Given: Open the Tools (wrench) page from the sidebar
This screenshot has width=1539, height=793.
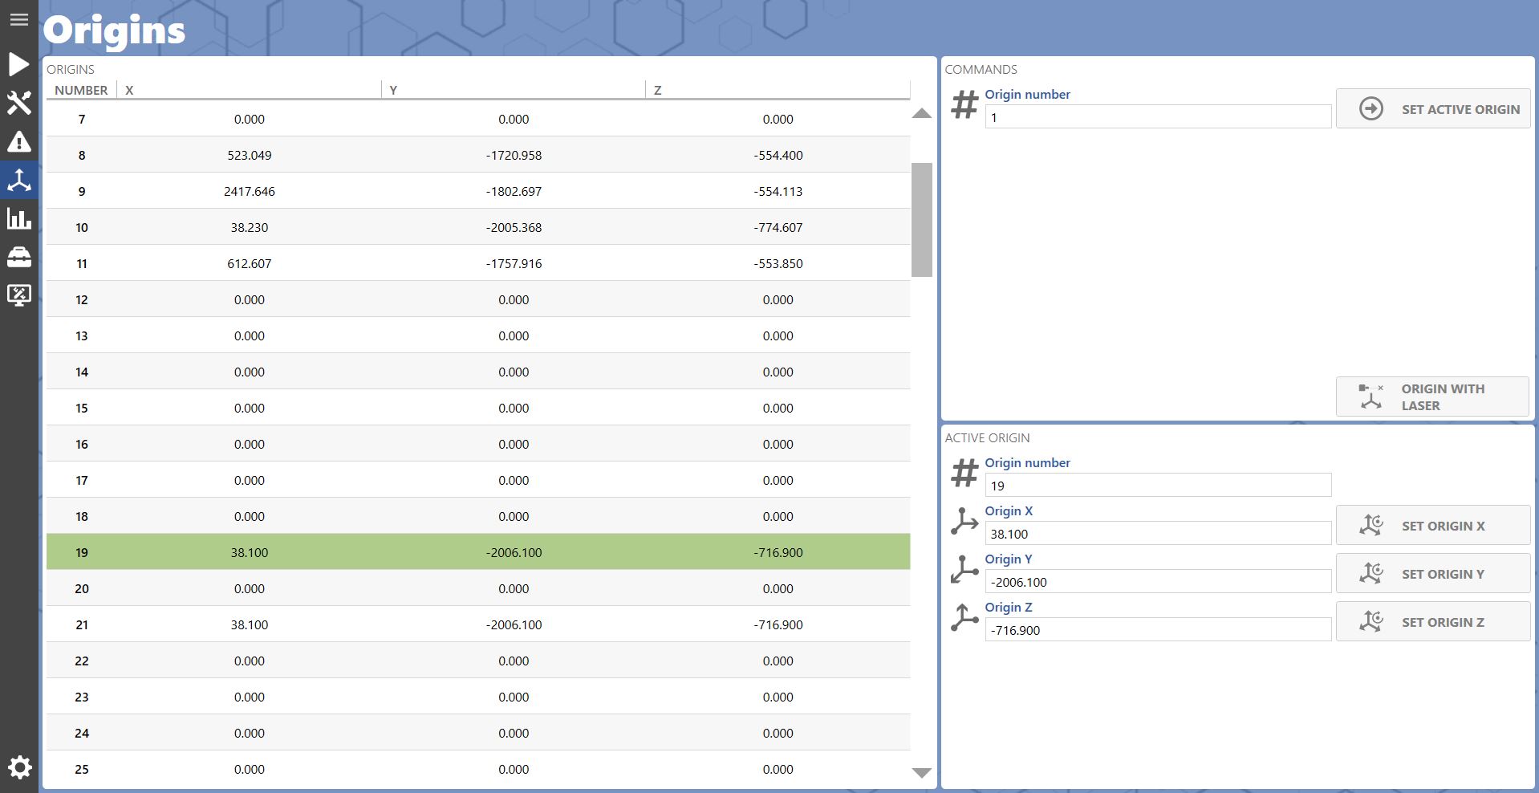Looking at the screenshot, I should (19, 103).
